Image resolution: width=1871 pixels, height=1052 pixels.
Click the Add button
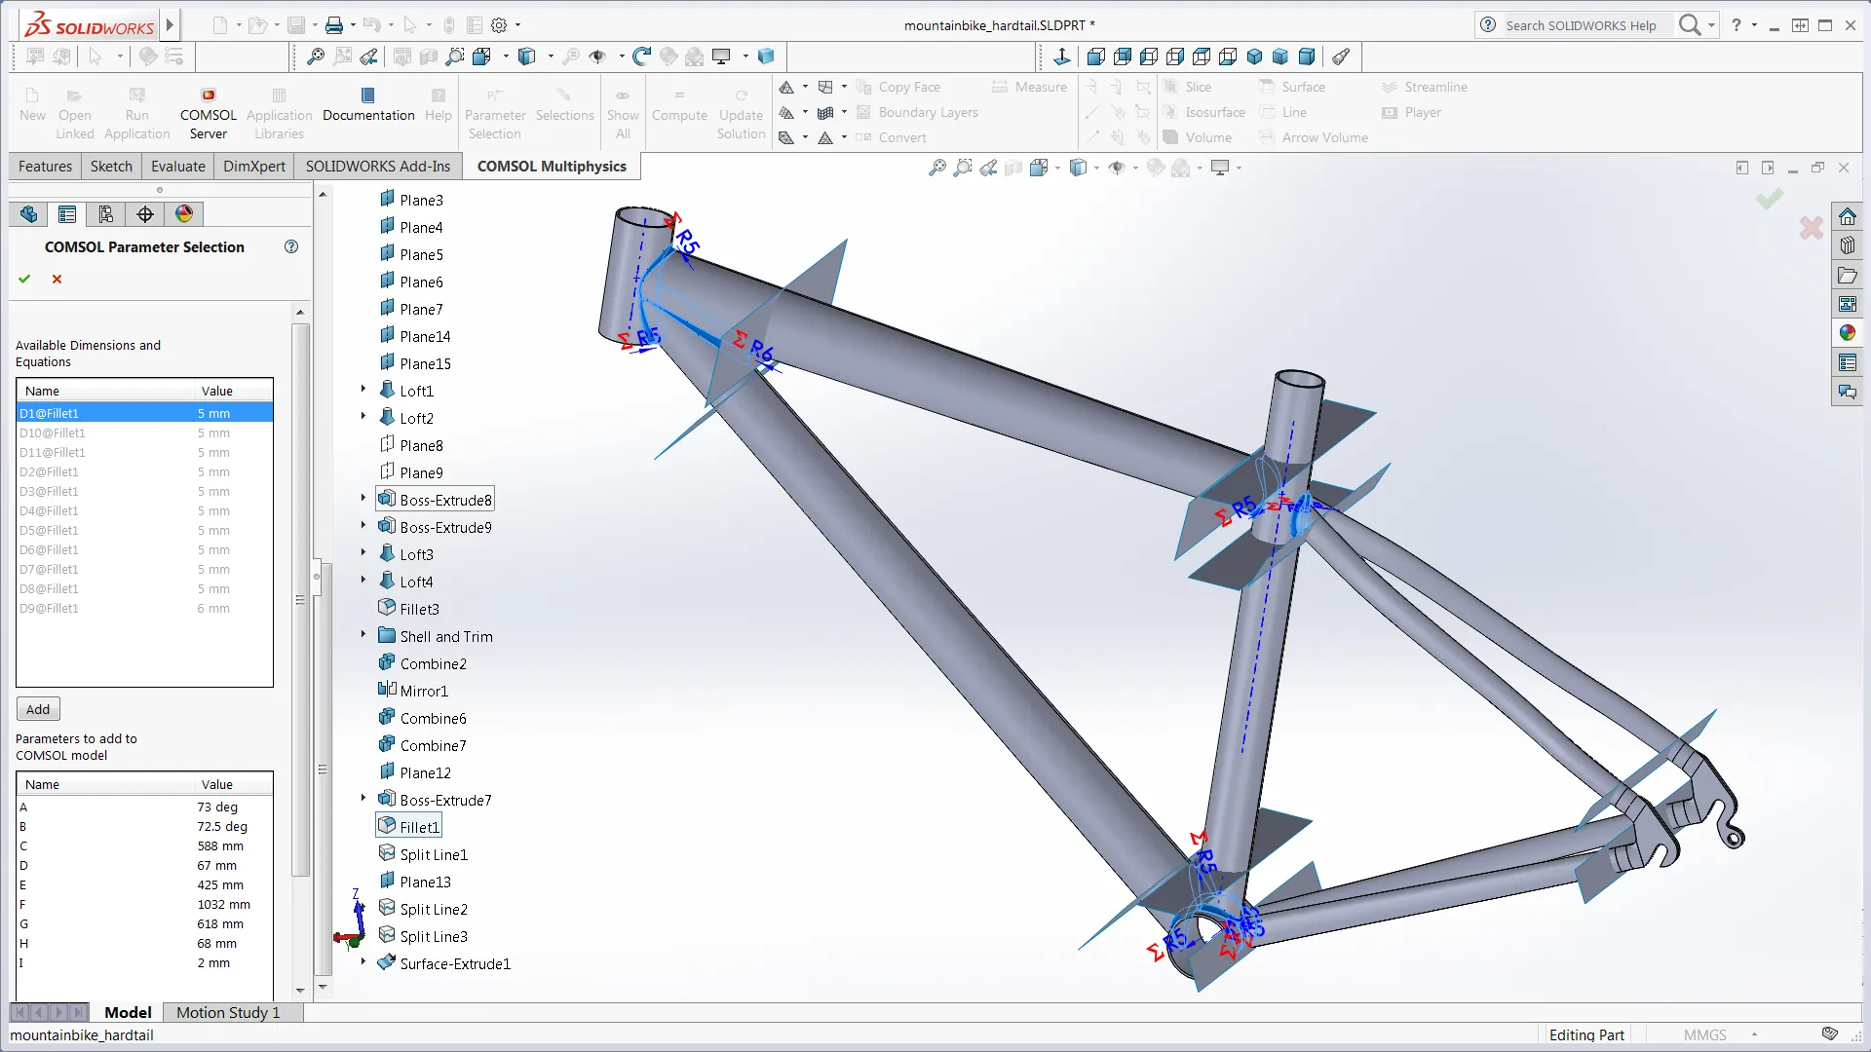(x=38, y=709)
